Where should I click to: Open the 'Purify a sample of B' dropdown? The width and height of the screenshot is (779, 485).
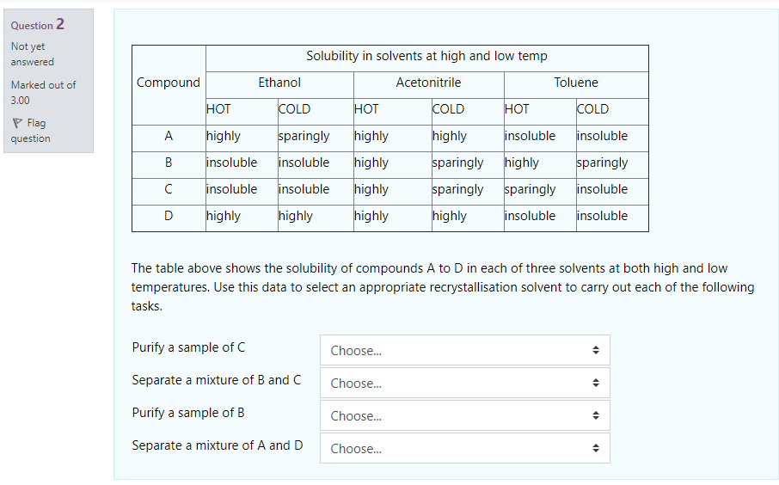464,416
